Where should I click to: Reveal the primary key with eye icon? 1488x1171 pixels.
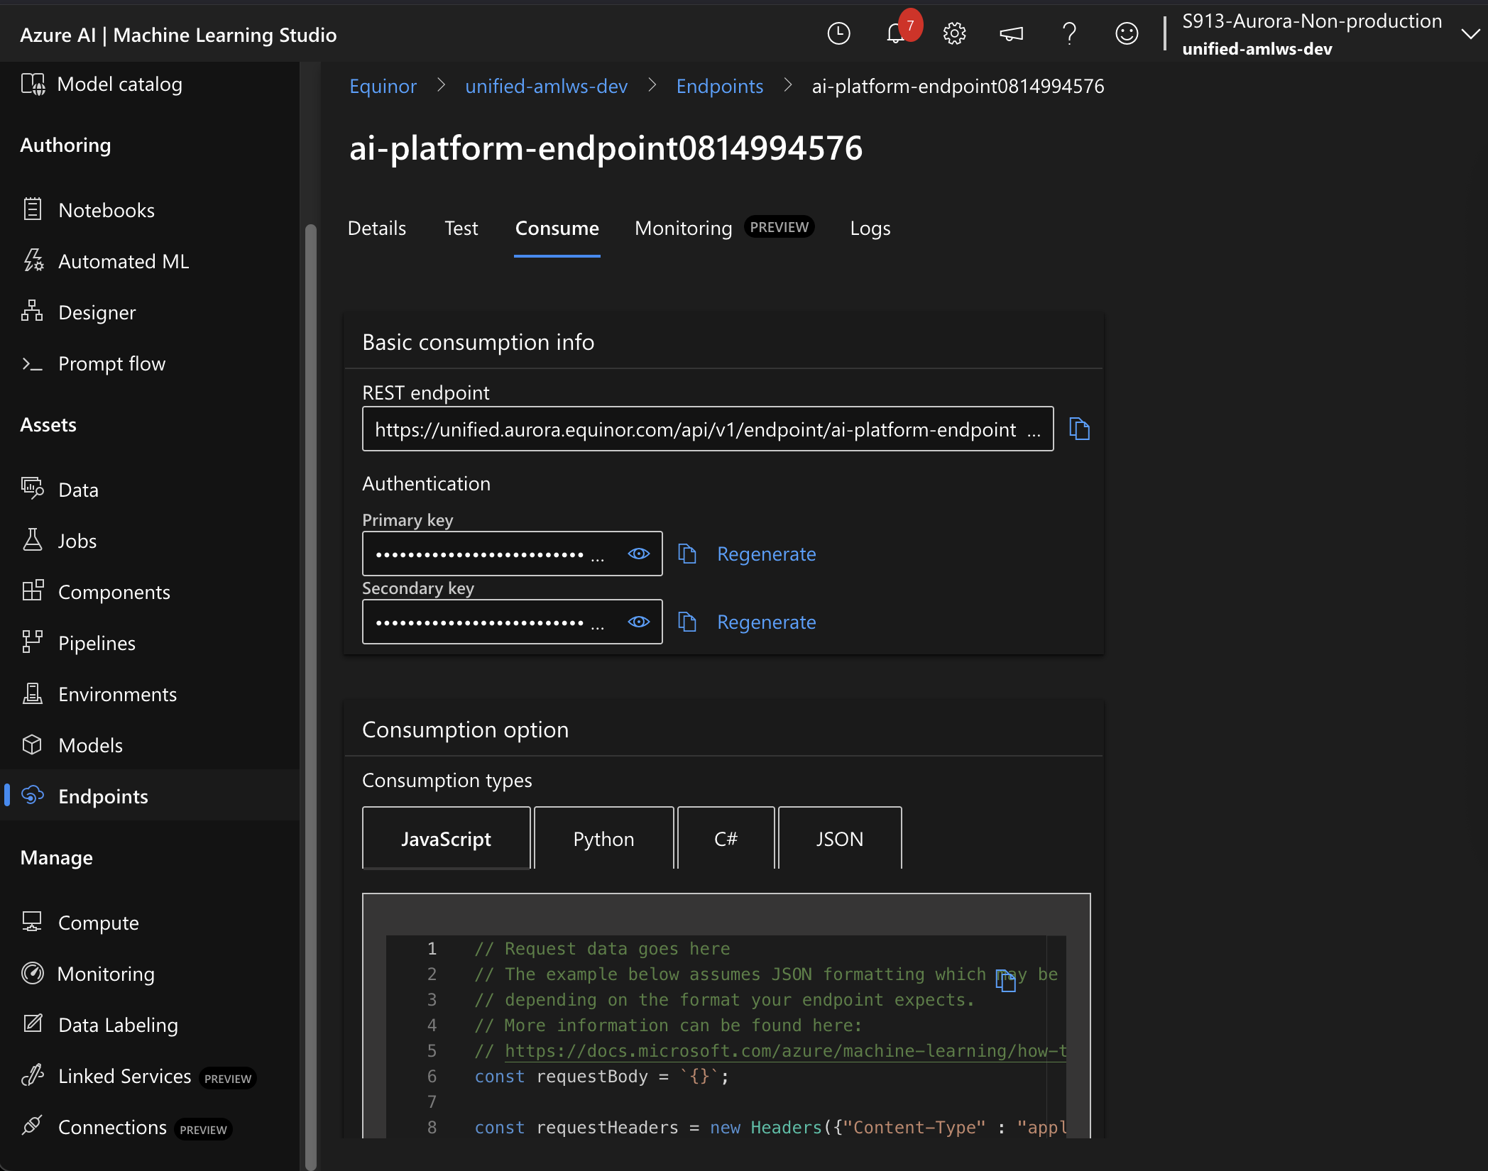click(638, 554)
